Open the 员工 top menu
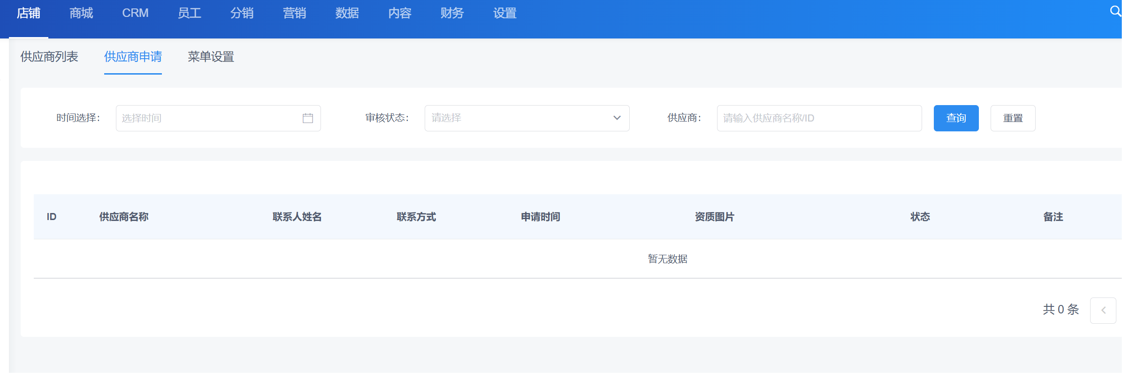This screenshot has height=373, width=1122. pyautogui.click(x=190, y=13)
